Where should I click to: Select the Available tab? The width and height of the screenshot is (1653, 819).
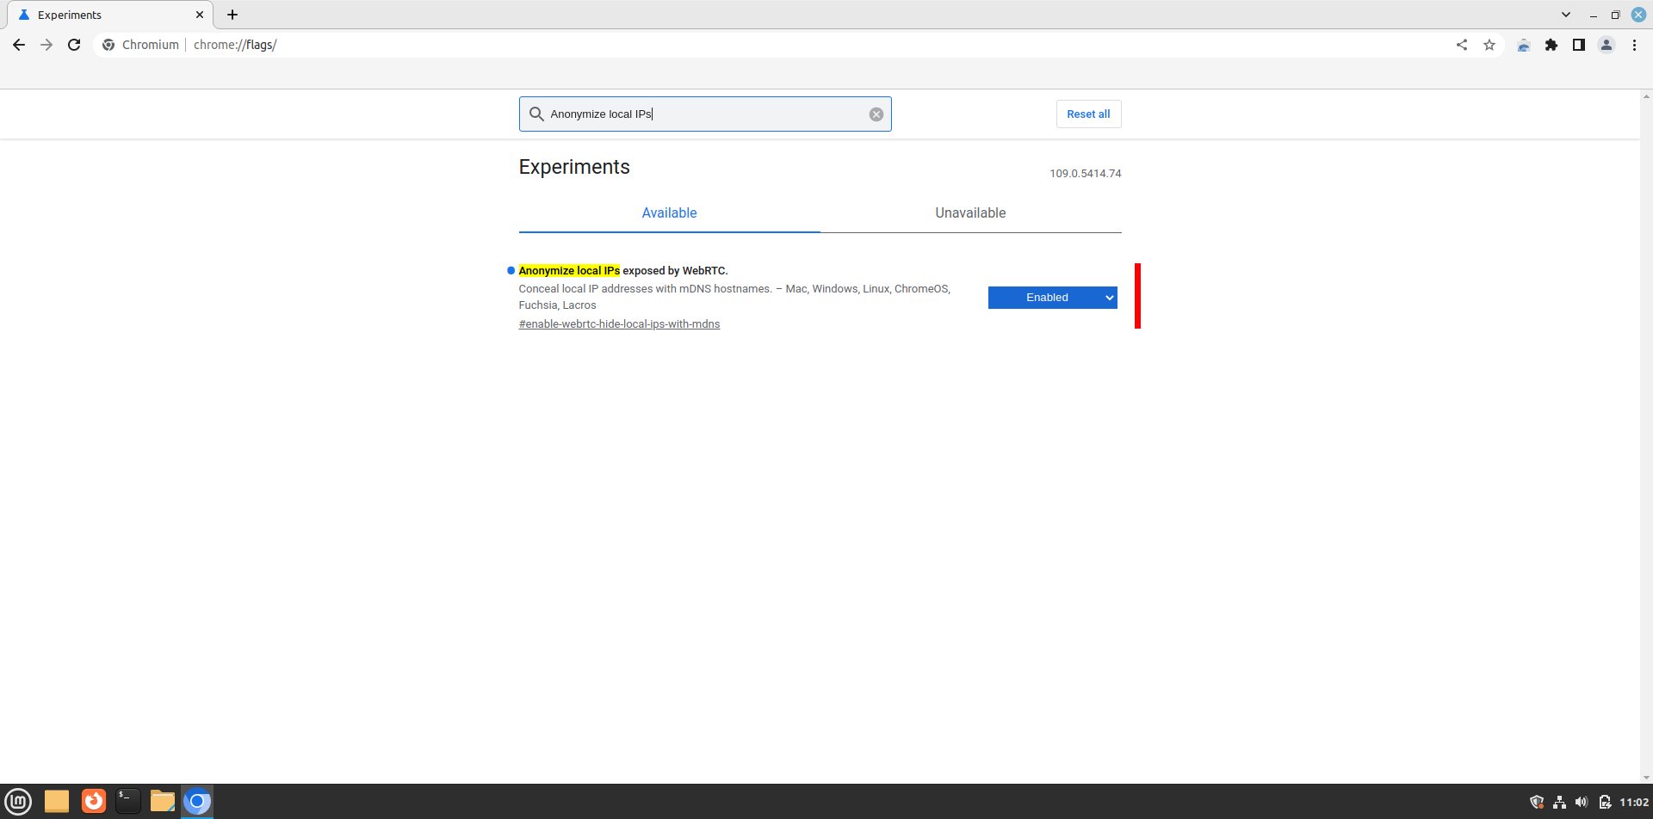tap(669, 213)
